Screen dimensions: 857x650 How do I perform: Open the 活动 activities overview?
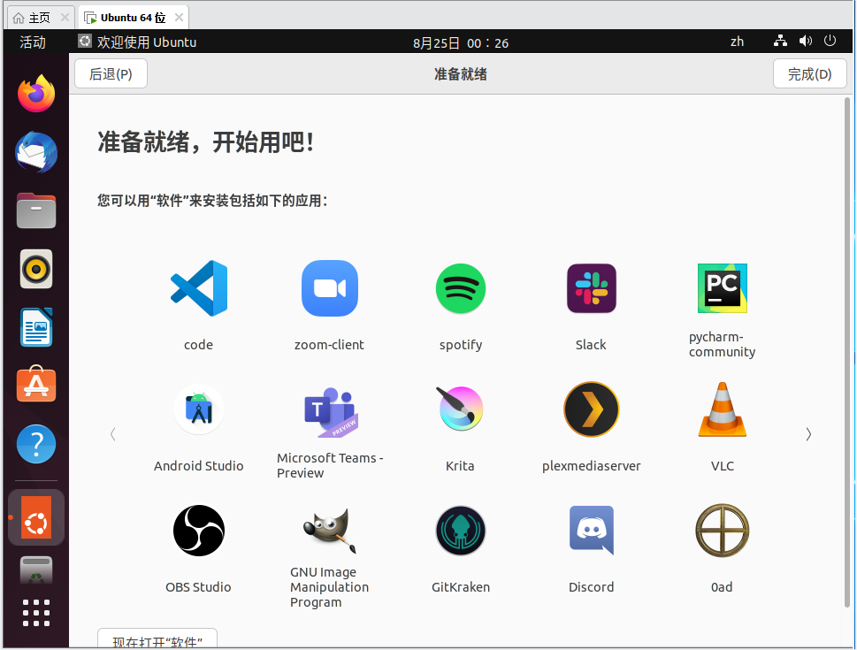click(x=33, y=42)
